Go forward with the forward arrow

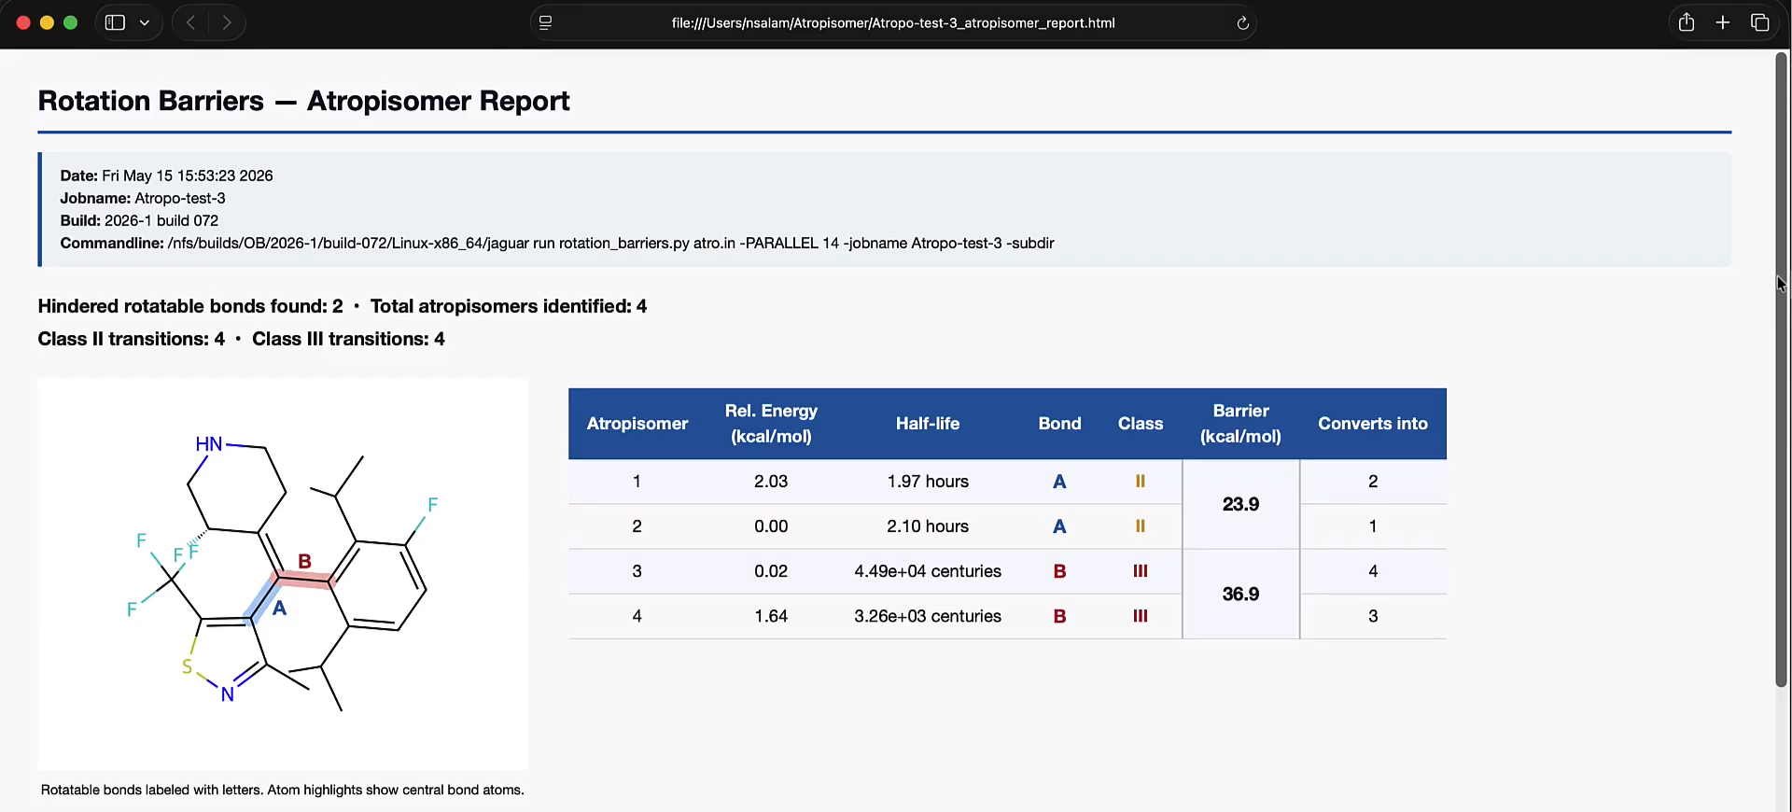227,22
